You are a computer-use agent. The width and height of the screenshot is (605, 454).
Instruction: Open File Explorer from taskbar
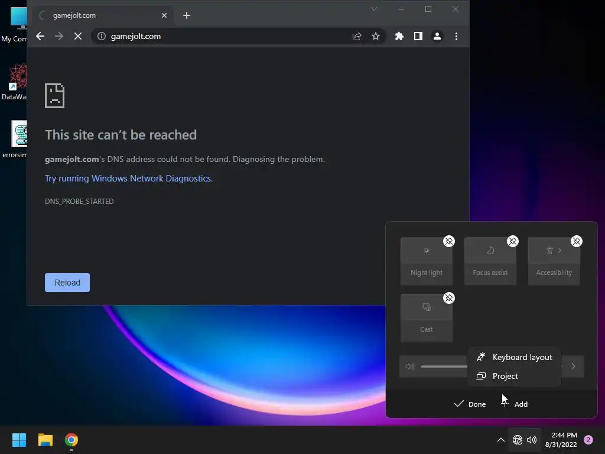[x=45, y=440]
